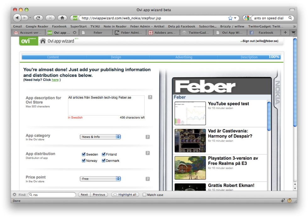This screenshot has width=308, height=218.
Task: Click help icon beside App description field
Action: 150,98
